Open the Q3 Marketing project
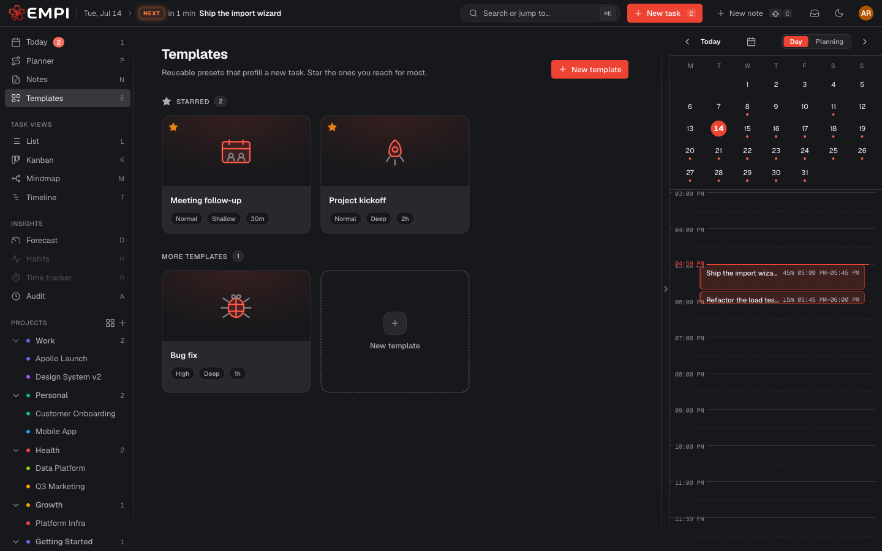The image size is (882, 551). [x=60, y=487]
